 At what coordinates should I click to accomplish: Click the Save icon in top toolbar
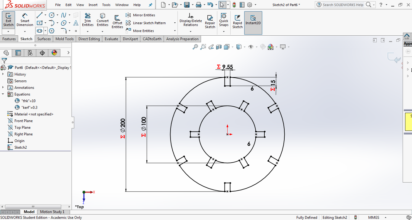(187, 5)
